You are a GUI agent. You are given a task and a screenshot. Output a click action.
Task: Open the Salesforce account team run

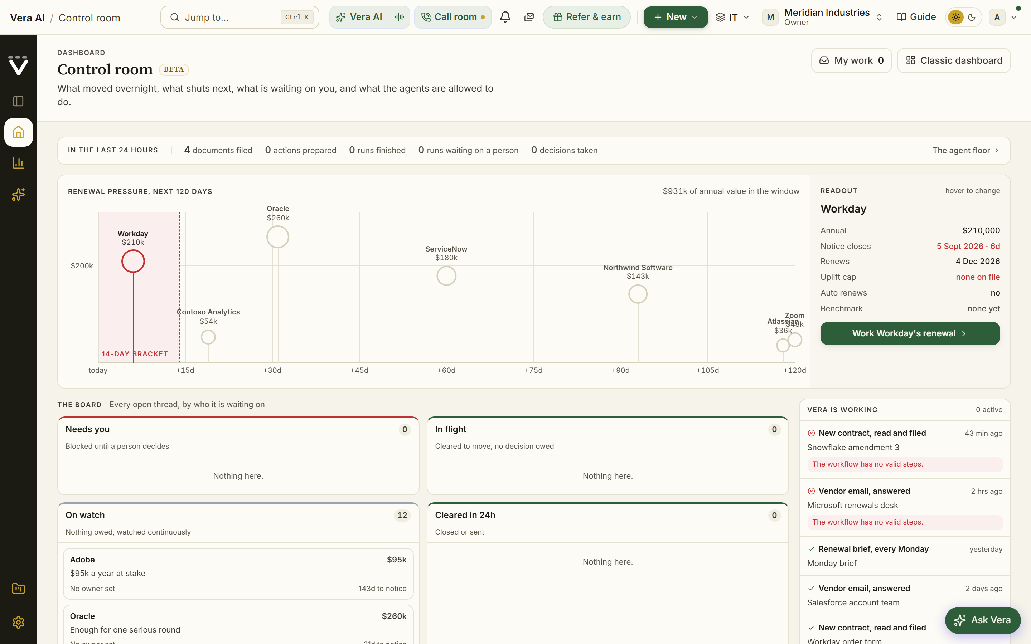(x=905, y=595)
